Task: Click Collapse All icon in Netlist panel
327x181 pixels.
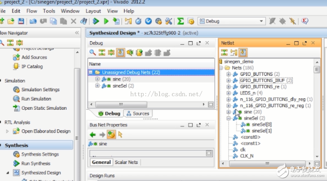Action: click(224, 53)
